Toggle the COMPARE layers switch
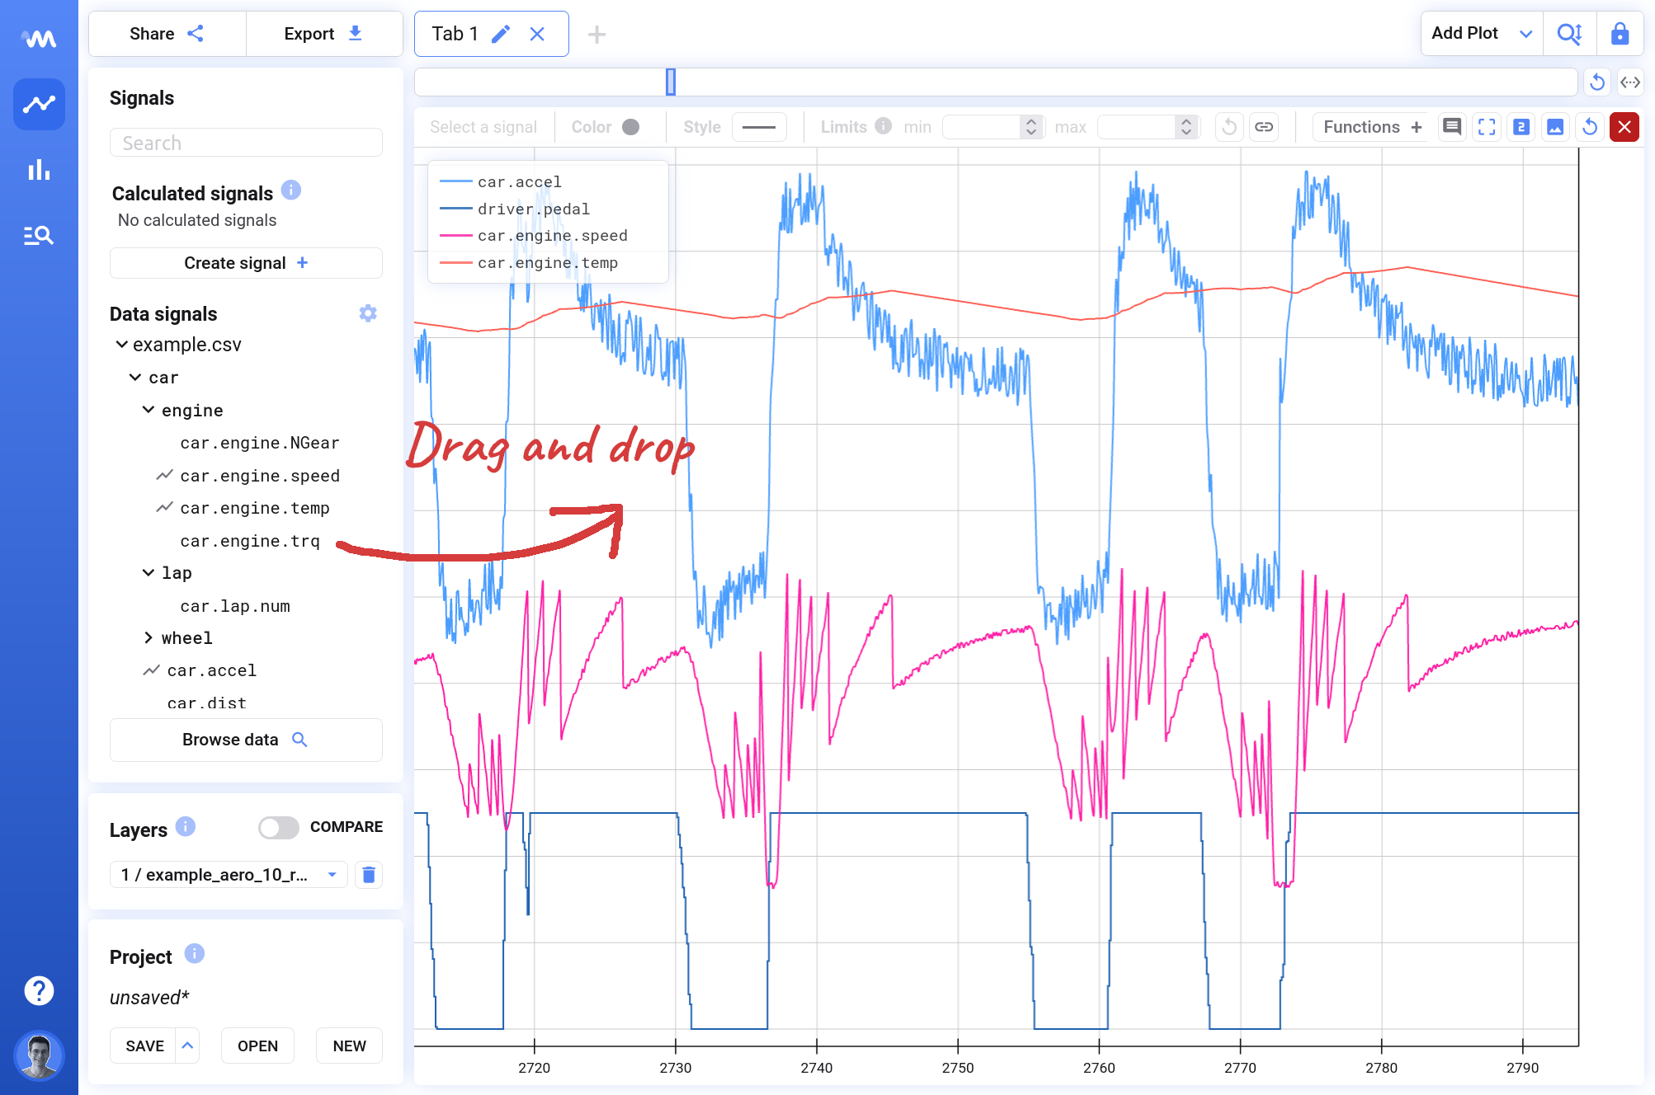Viewport: 1655px width, 1095px height. (x=278, y=827)
